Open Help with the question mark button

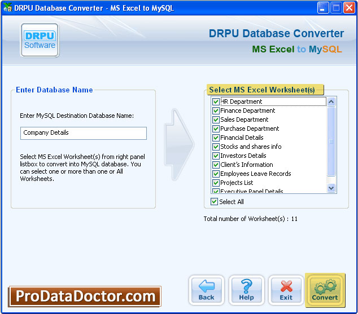pyautogui.click(x=246, y=290)
